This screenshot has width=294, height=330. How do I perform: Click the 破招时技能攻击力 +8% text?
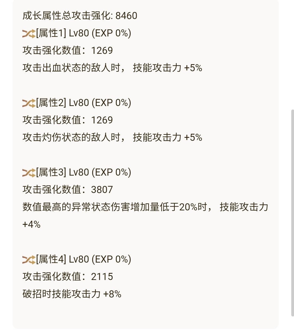[x=72, y=294]
